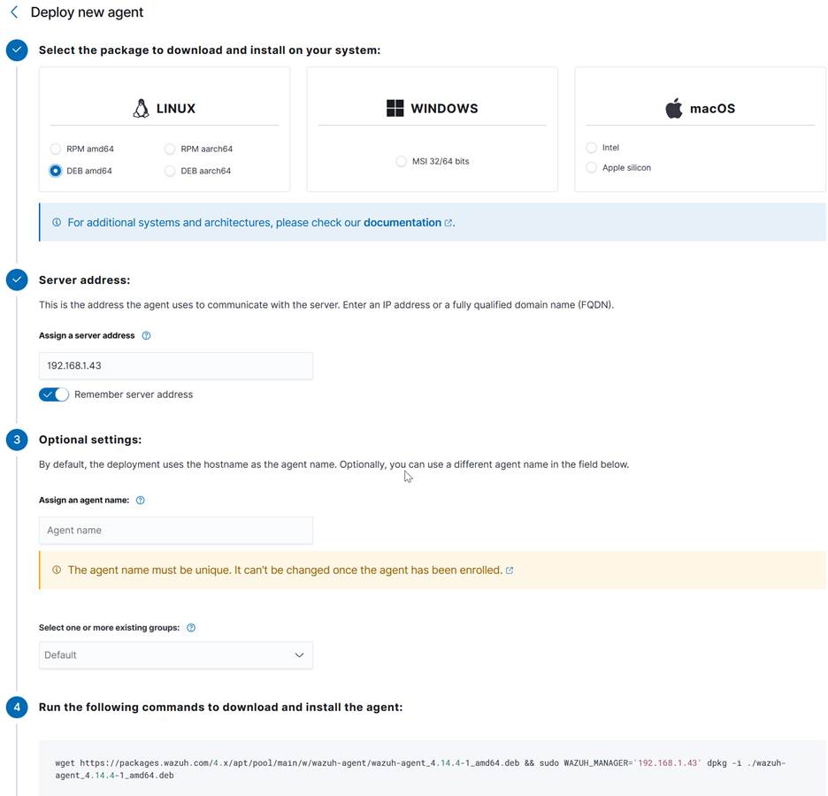The image size is (828, 796).
Task: Choose Intel macOS package option
Action: pos(591,148)
